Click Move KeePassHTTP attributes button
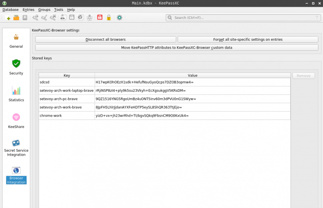Screen dimensions: 323x208 (x=177, y=47)
